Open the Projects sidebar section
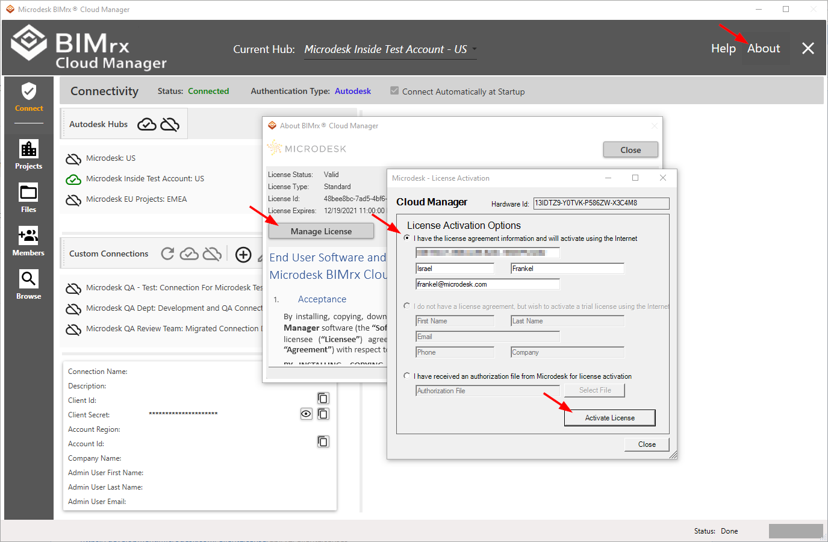Viewport: 828px width, 542px height. (28, 154)
